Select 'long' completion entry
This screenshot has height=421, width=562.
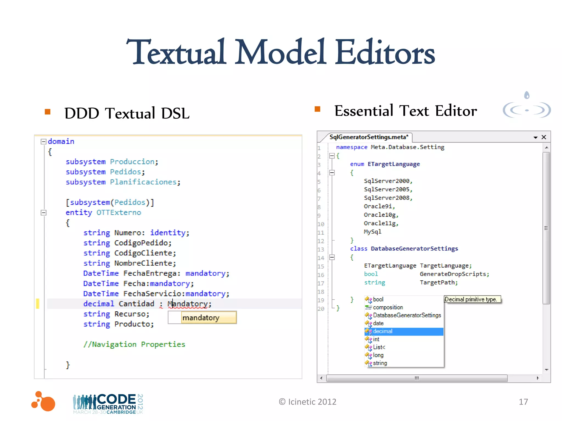(404, 355)
